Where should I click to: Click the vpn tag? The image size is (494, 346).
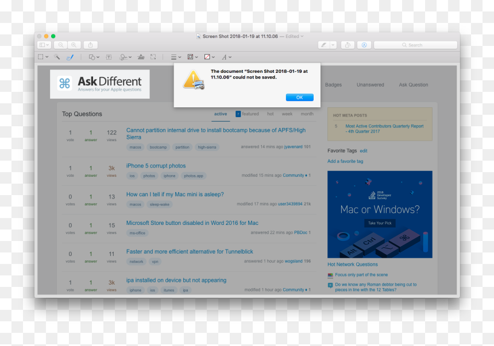(155, 261)
